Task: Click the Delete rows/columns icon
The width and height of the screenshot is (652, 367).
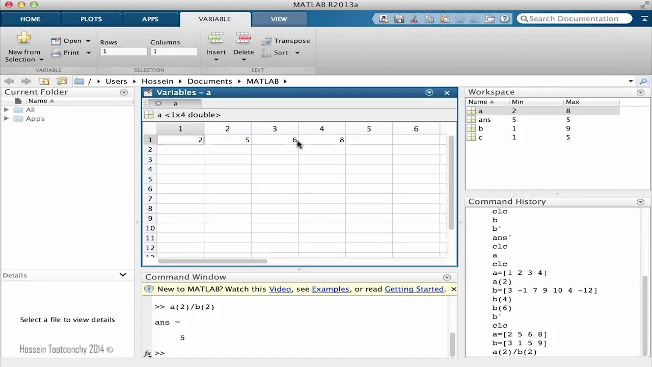Action: [x=243, y=38]
